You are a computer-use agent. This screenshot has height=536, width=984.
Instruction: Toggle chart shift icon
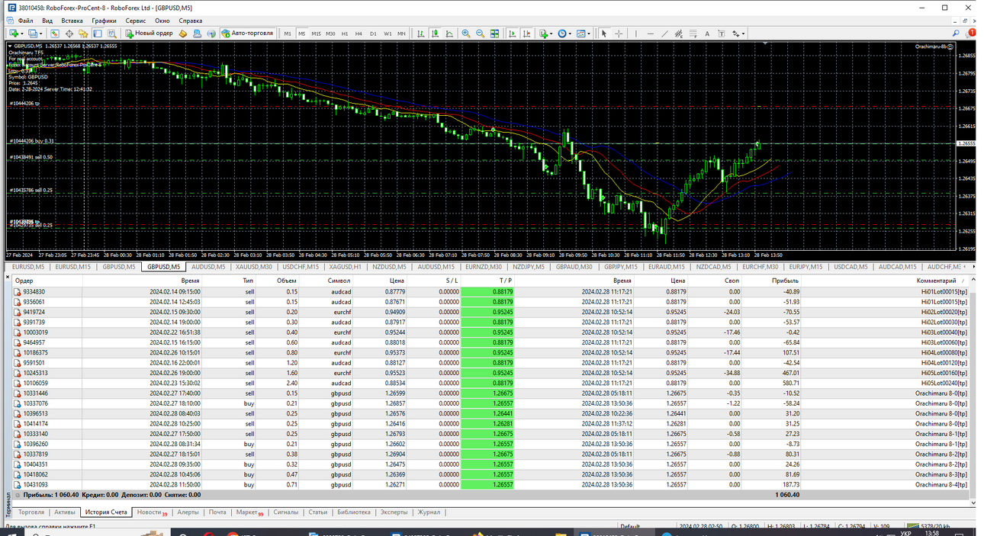[x=526, y=34]
